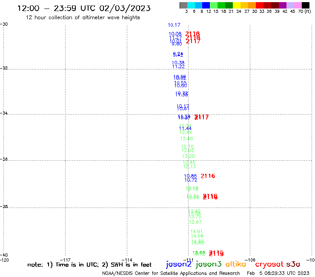
Task: Select the altika satellite label
Action: pyautogui.click(x=236, y=264)
